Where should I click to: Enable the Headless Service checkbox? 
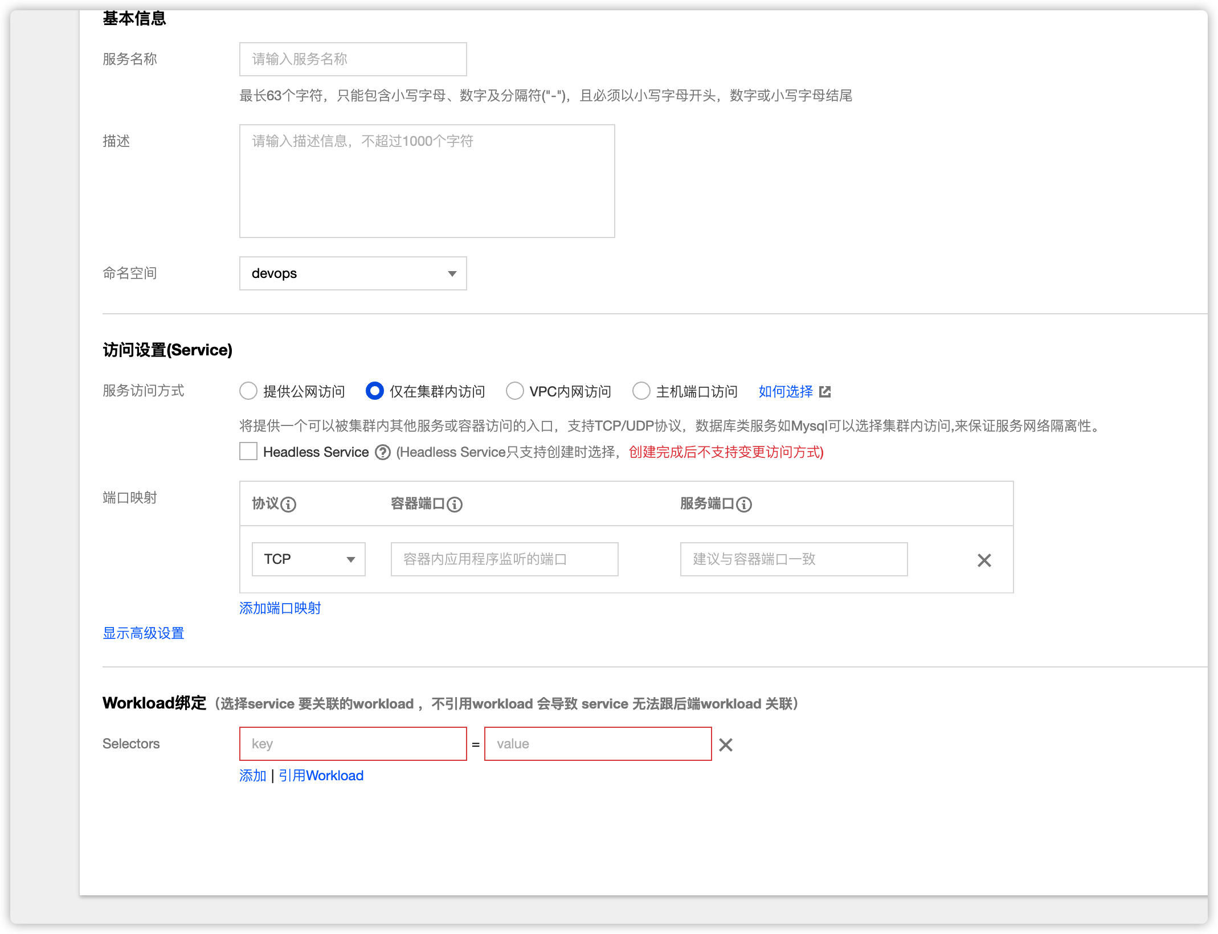point(248,452)
